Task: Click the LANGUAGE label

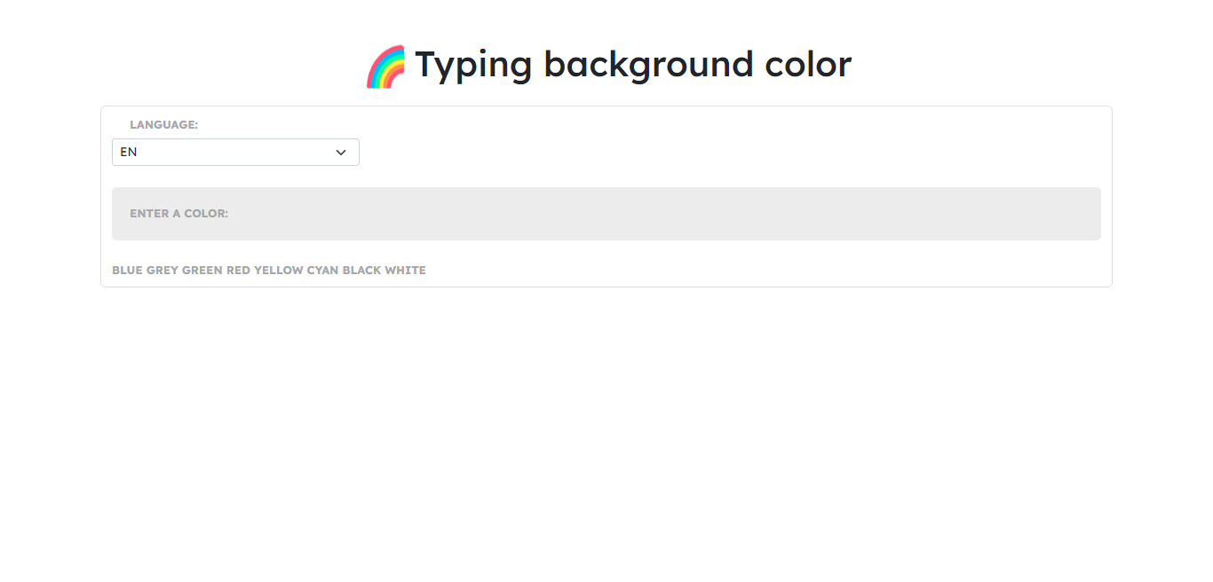Action: [x=163, y=124]
